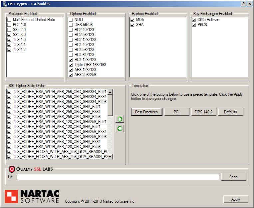
Task: Apply the PCI template
Action: pos(176,112)
